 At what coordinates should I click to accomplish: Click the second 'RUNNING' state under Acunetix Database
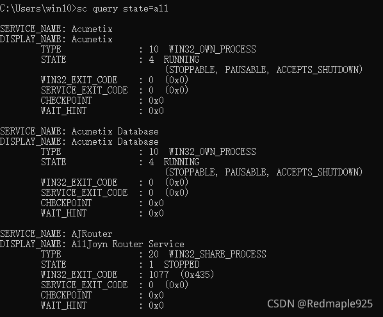181,162
